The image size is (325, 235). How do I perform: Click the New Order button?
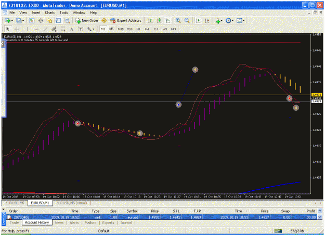pos(87,20)
